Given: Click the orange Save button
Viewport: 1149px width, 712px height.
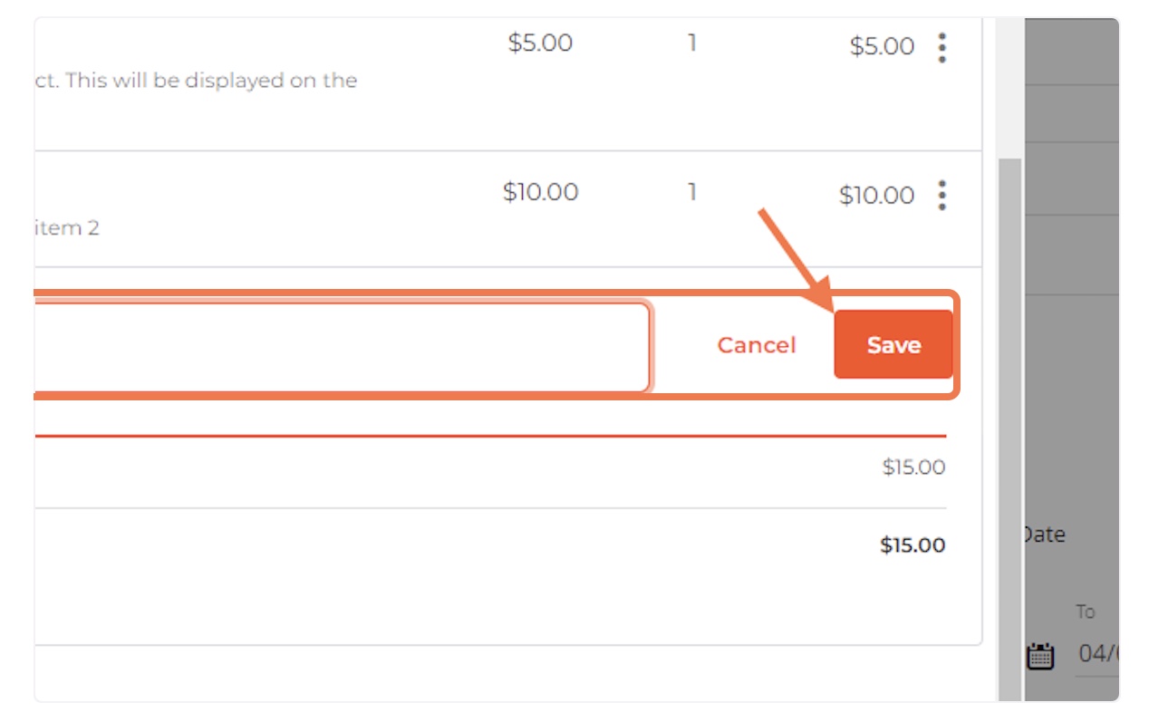Looking at the screenshot, I should [x=893, y=344].
